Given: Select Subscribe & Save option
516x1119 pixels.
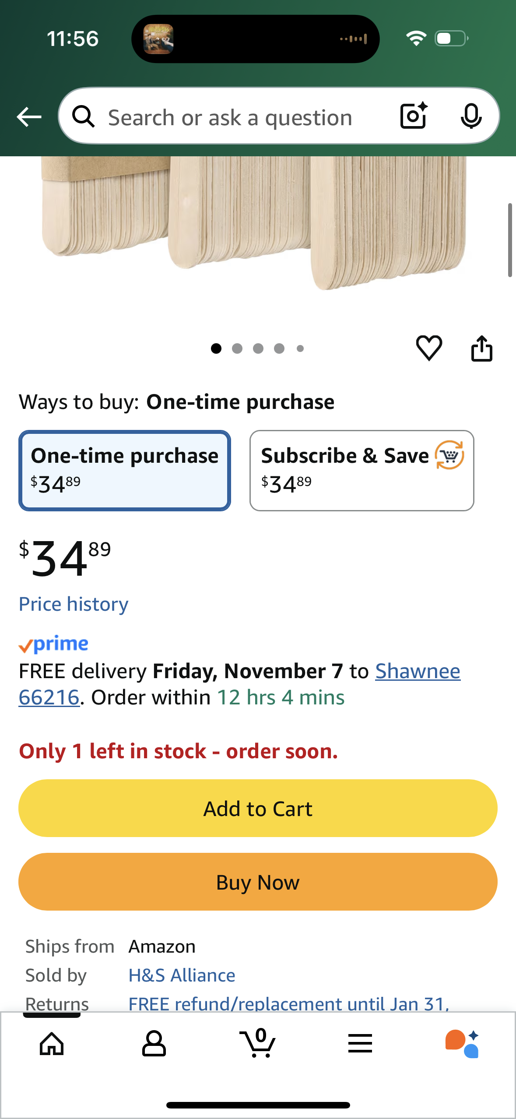Looking at the screenshot, I should point(362,470).
